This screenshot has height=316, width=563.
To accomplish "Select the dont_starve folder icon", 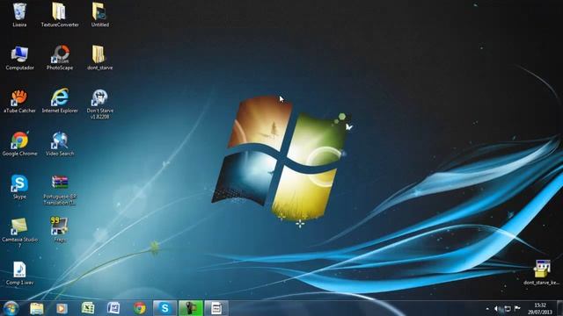I will [x=99, y=58].
